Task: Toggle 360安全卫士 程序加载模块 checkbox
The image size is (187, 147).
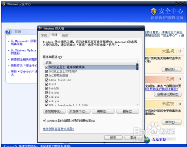Action: [x=46, y=67]
